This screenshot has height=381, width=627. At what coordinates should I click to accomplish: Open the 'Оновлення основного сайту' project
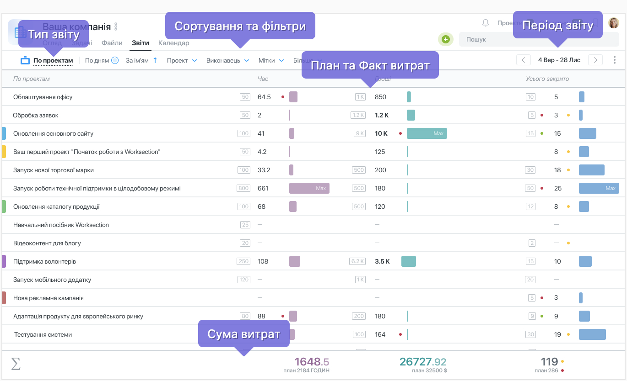pos(53,133)
